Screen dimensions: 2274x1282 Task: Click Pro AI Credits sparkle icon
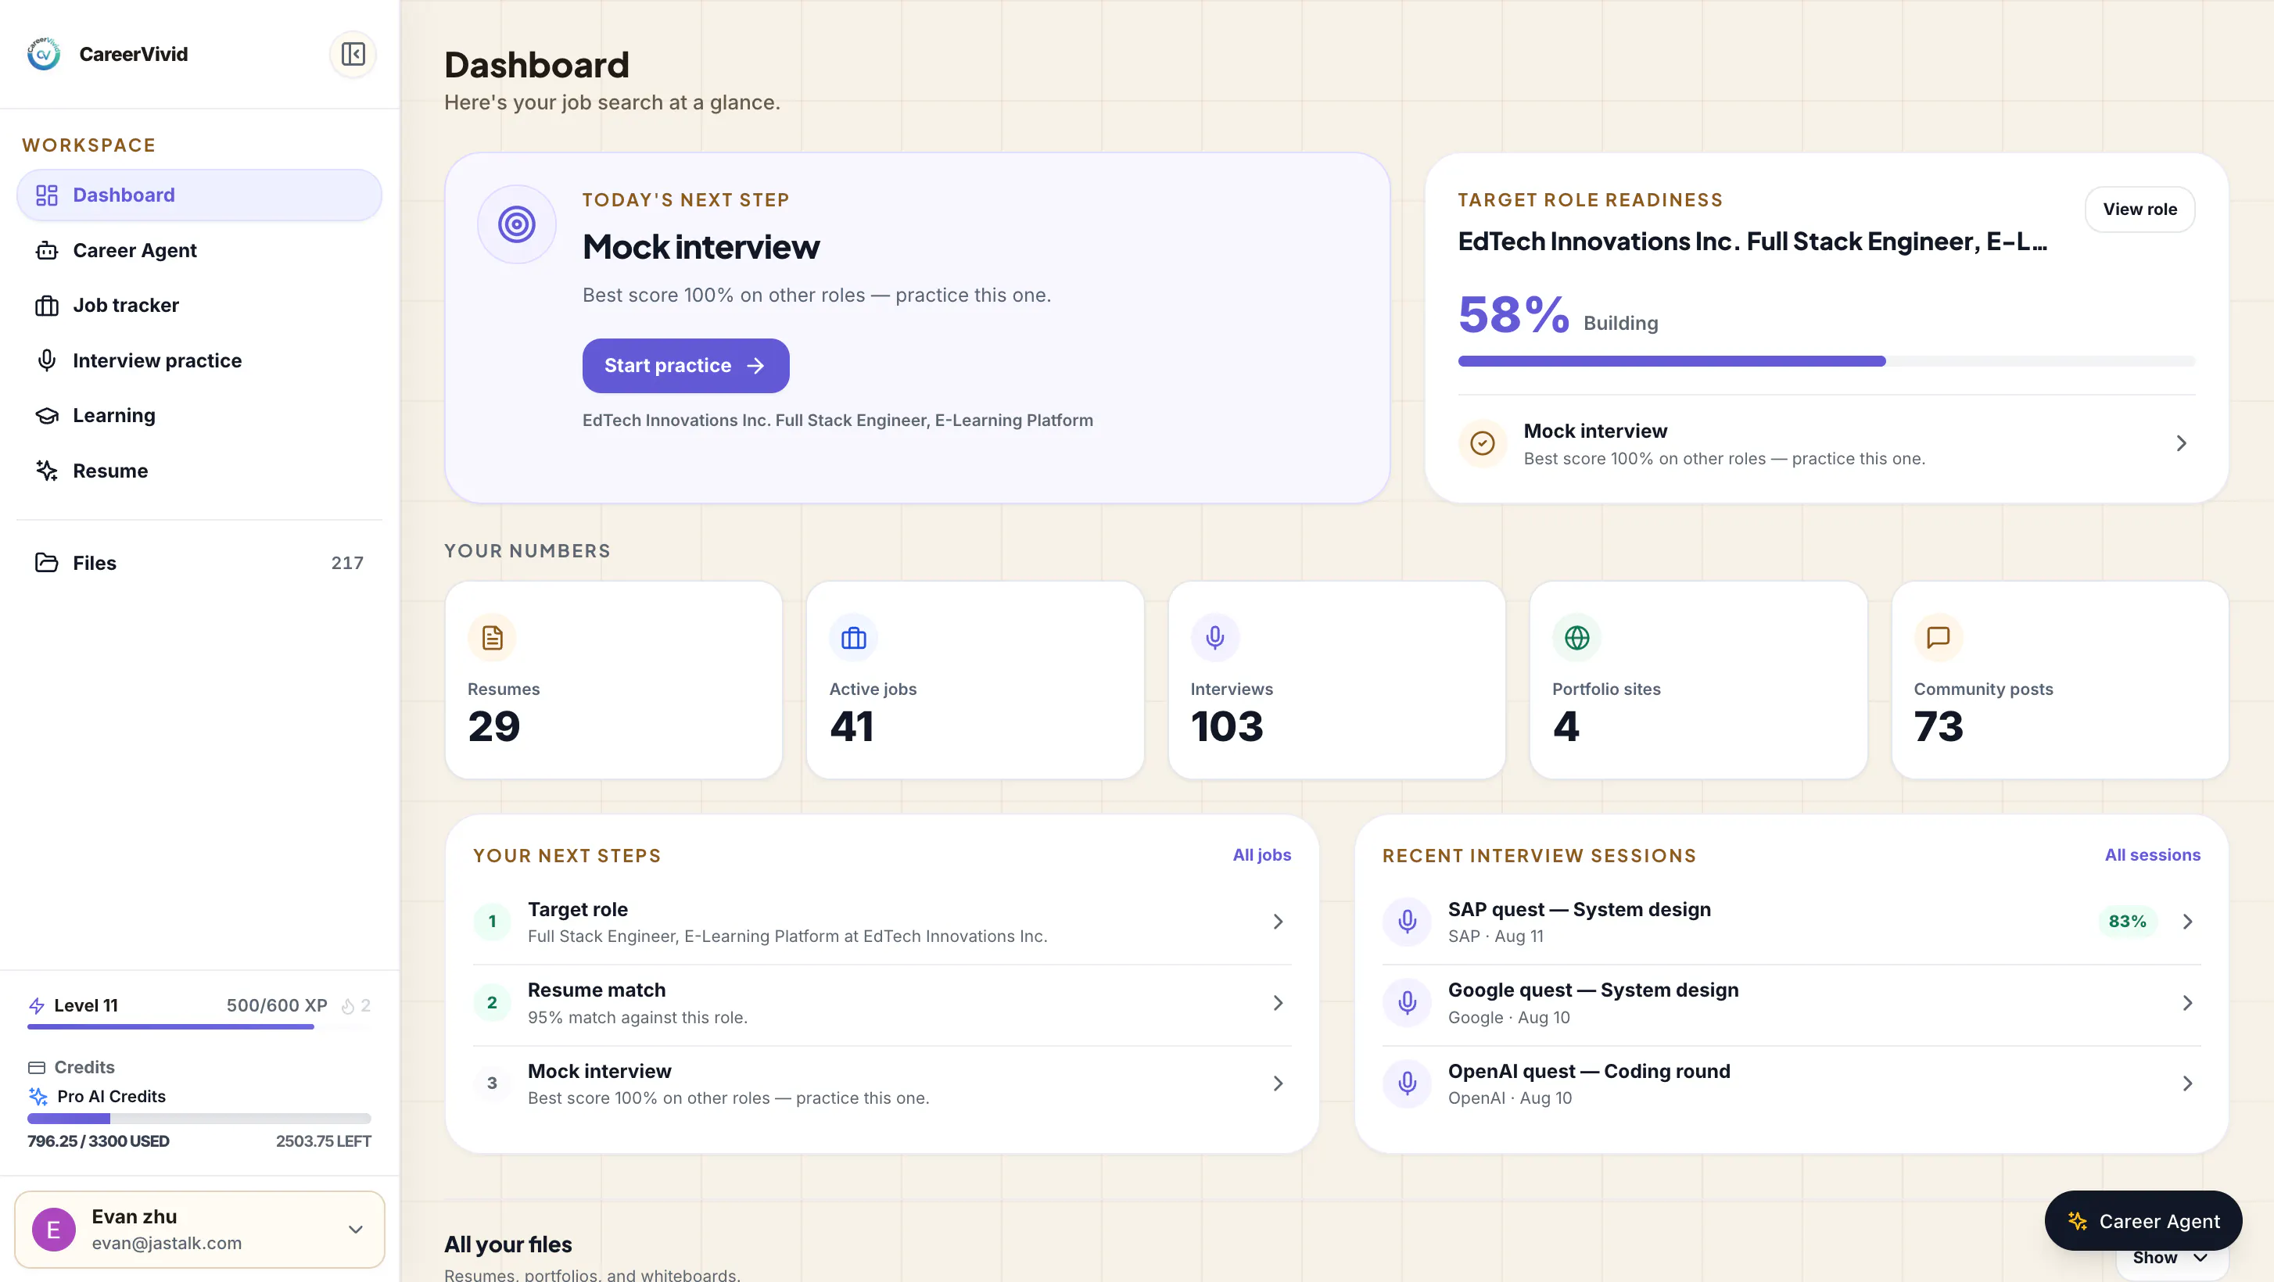pos(38,1097)
